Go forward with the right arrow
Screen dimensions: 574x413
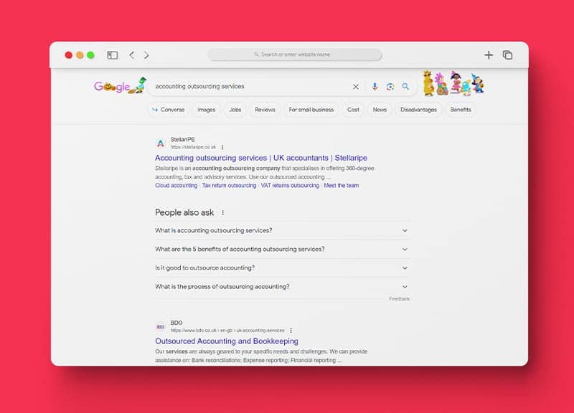click(x=146, y=55)
